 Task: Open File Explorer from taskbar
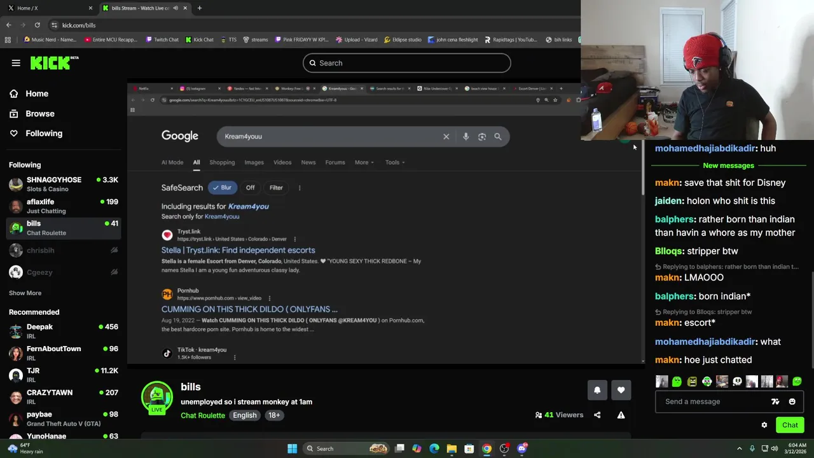452,448
